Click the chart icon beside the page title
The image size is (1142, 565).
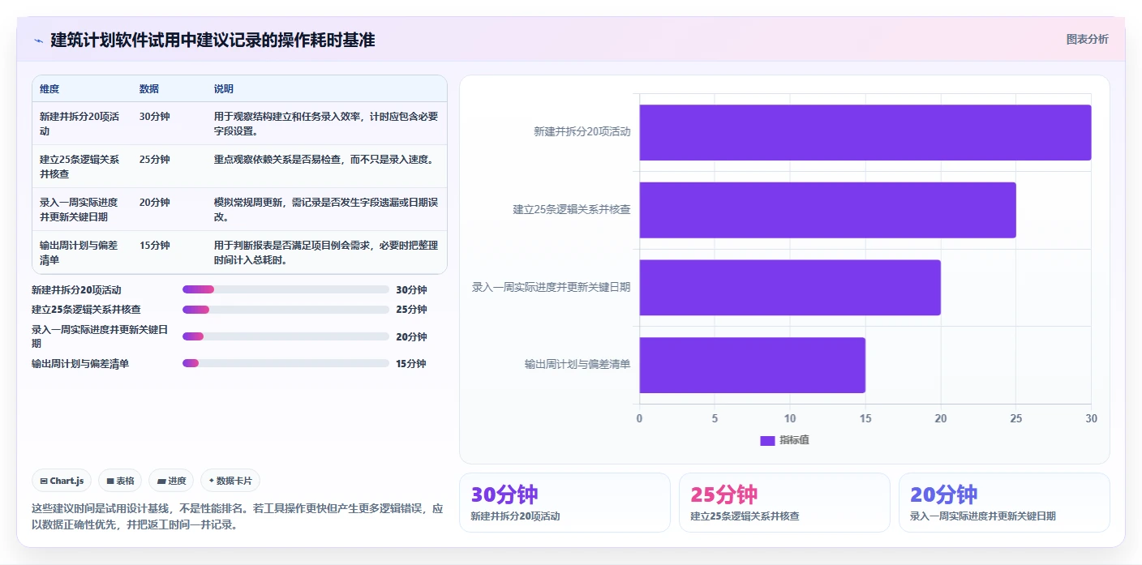point(38,41)
